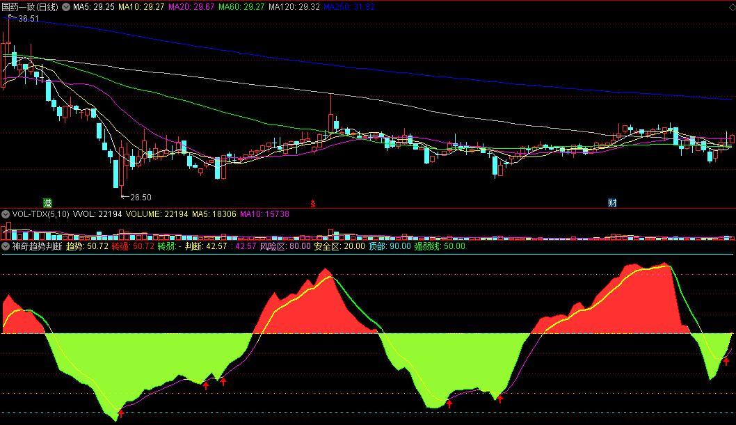Click the red S marker on the chart
This screenshot has width=736, height=425.
312,204
